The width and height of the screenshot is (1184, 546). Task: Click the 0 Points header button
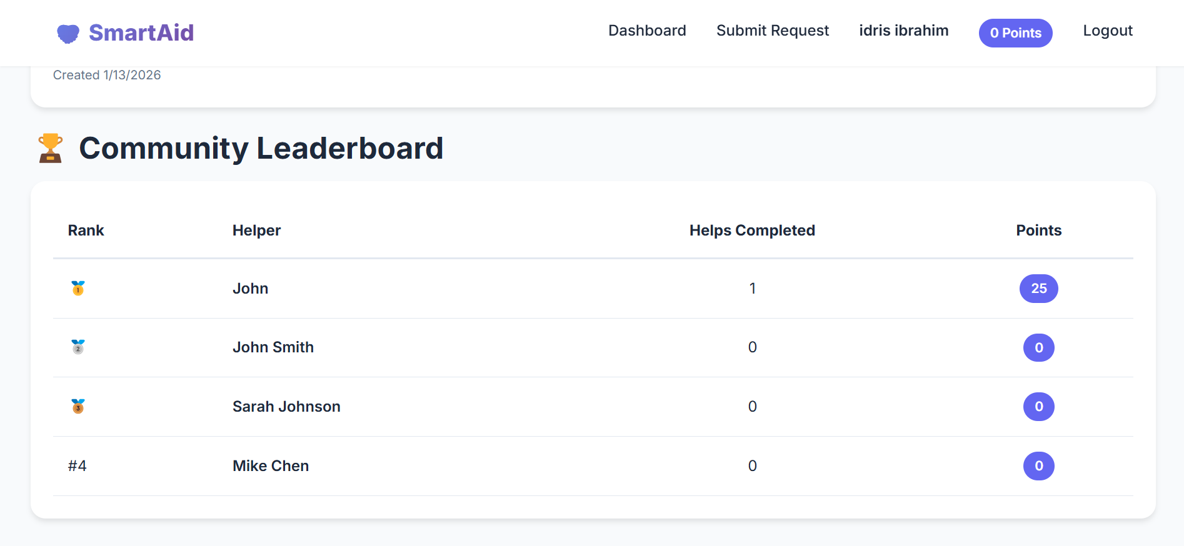[x=1015, y=33]
